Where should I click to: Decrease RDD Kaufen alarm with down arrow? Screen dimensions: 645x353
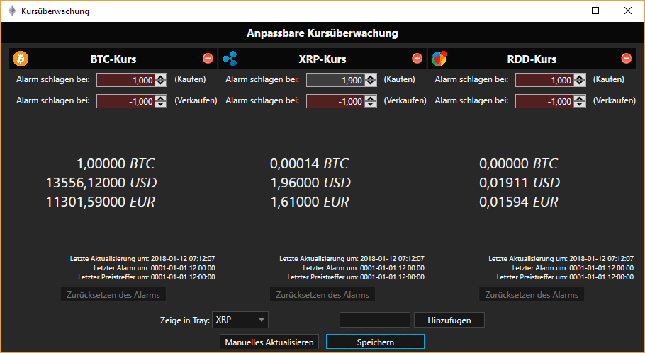(x=580, y=83)
